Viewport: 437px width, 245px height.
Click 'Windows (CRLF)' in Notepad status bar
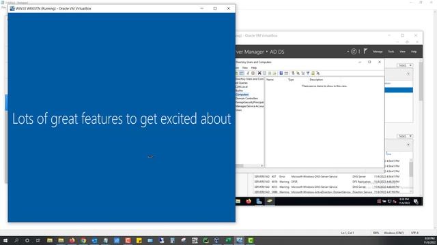(394, 233)
